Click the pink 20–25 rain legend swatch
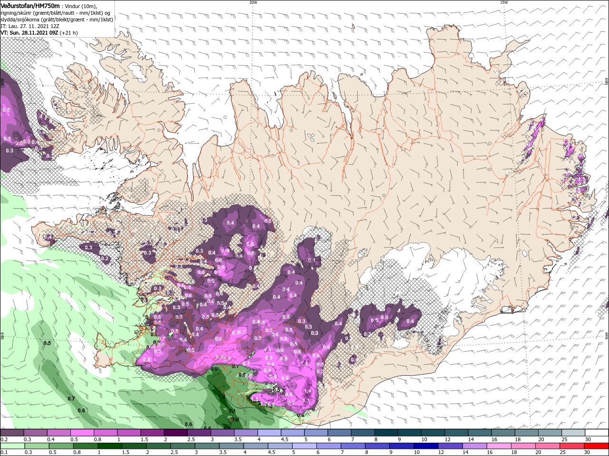The height and width of the screenshot is (456, 609). pyautogui.click(x=548, y=446)
